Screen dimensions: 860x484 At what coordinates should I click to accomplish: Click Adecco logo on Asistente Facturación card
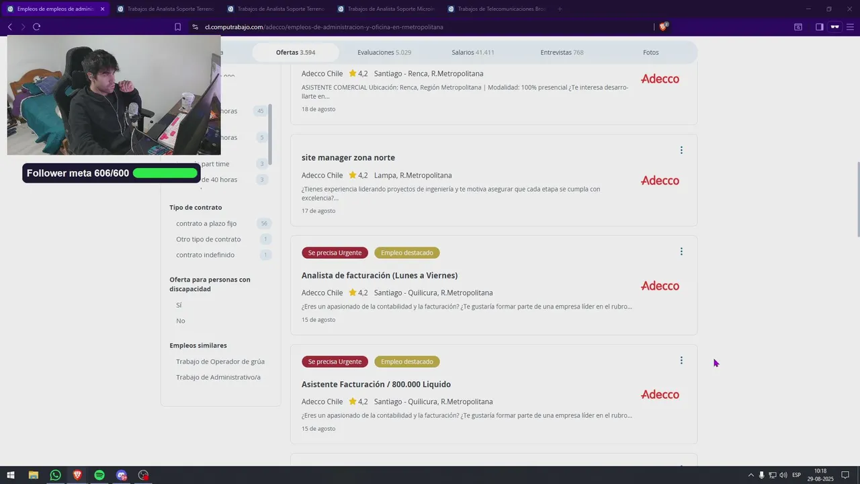click(660, 395)
